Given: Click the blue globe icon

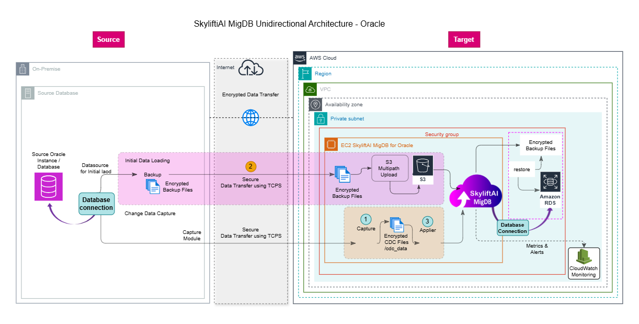Looking at the screenshot, I should point(250,118).
